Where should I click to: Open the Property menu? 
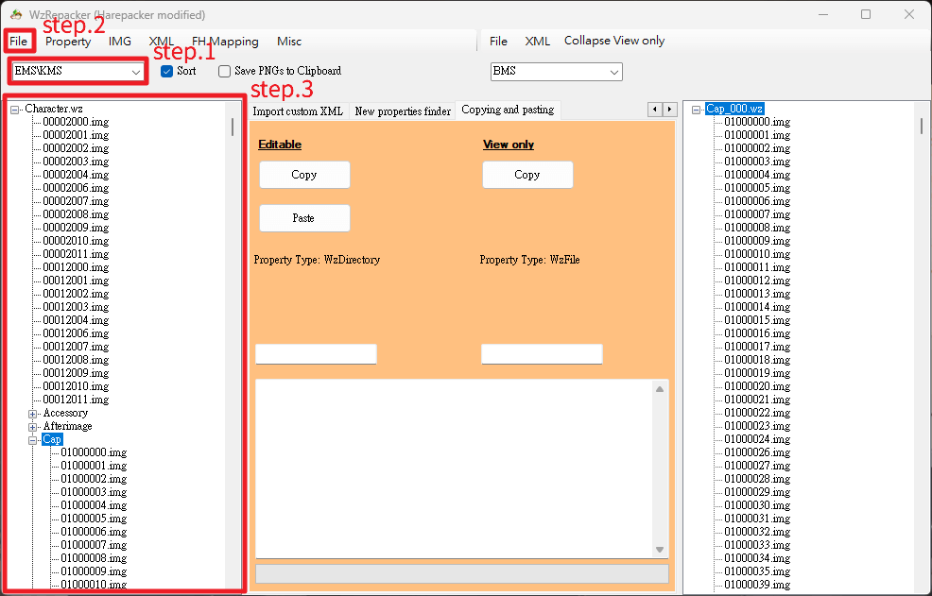68,42
